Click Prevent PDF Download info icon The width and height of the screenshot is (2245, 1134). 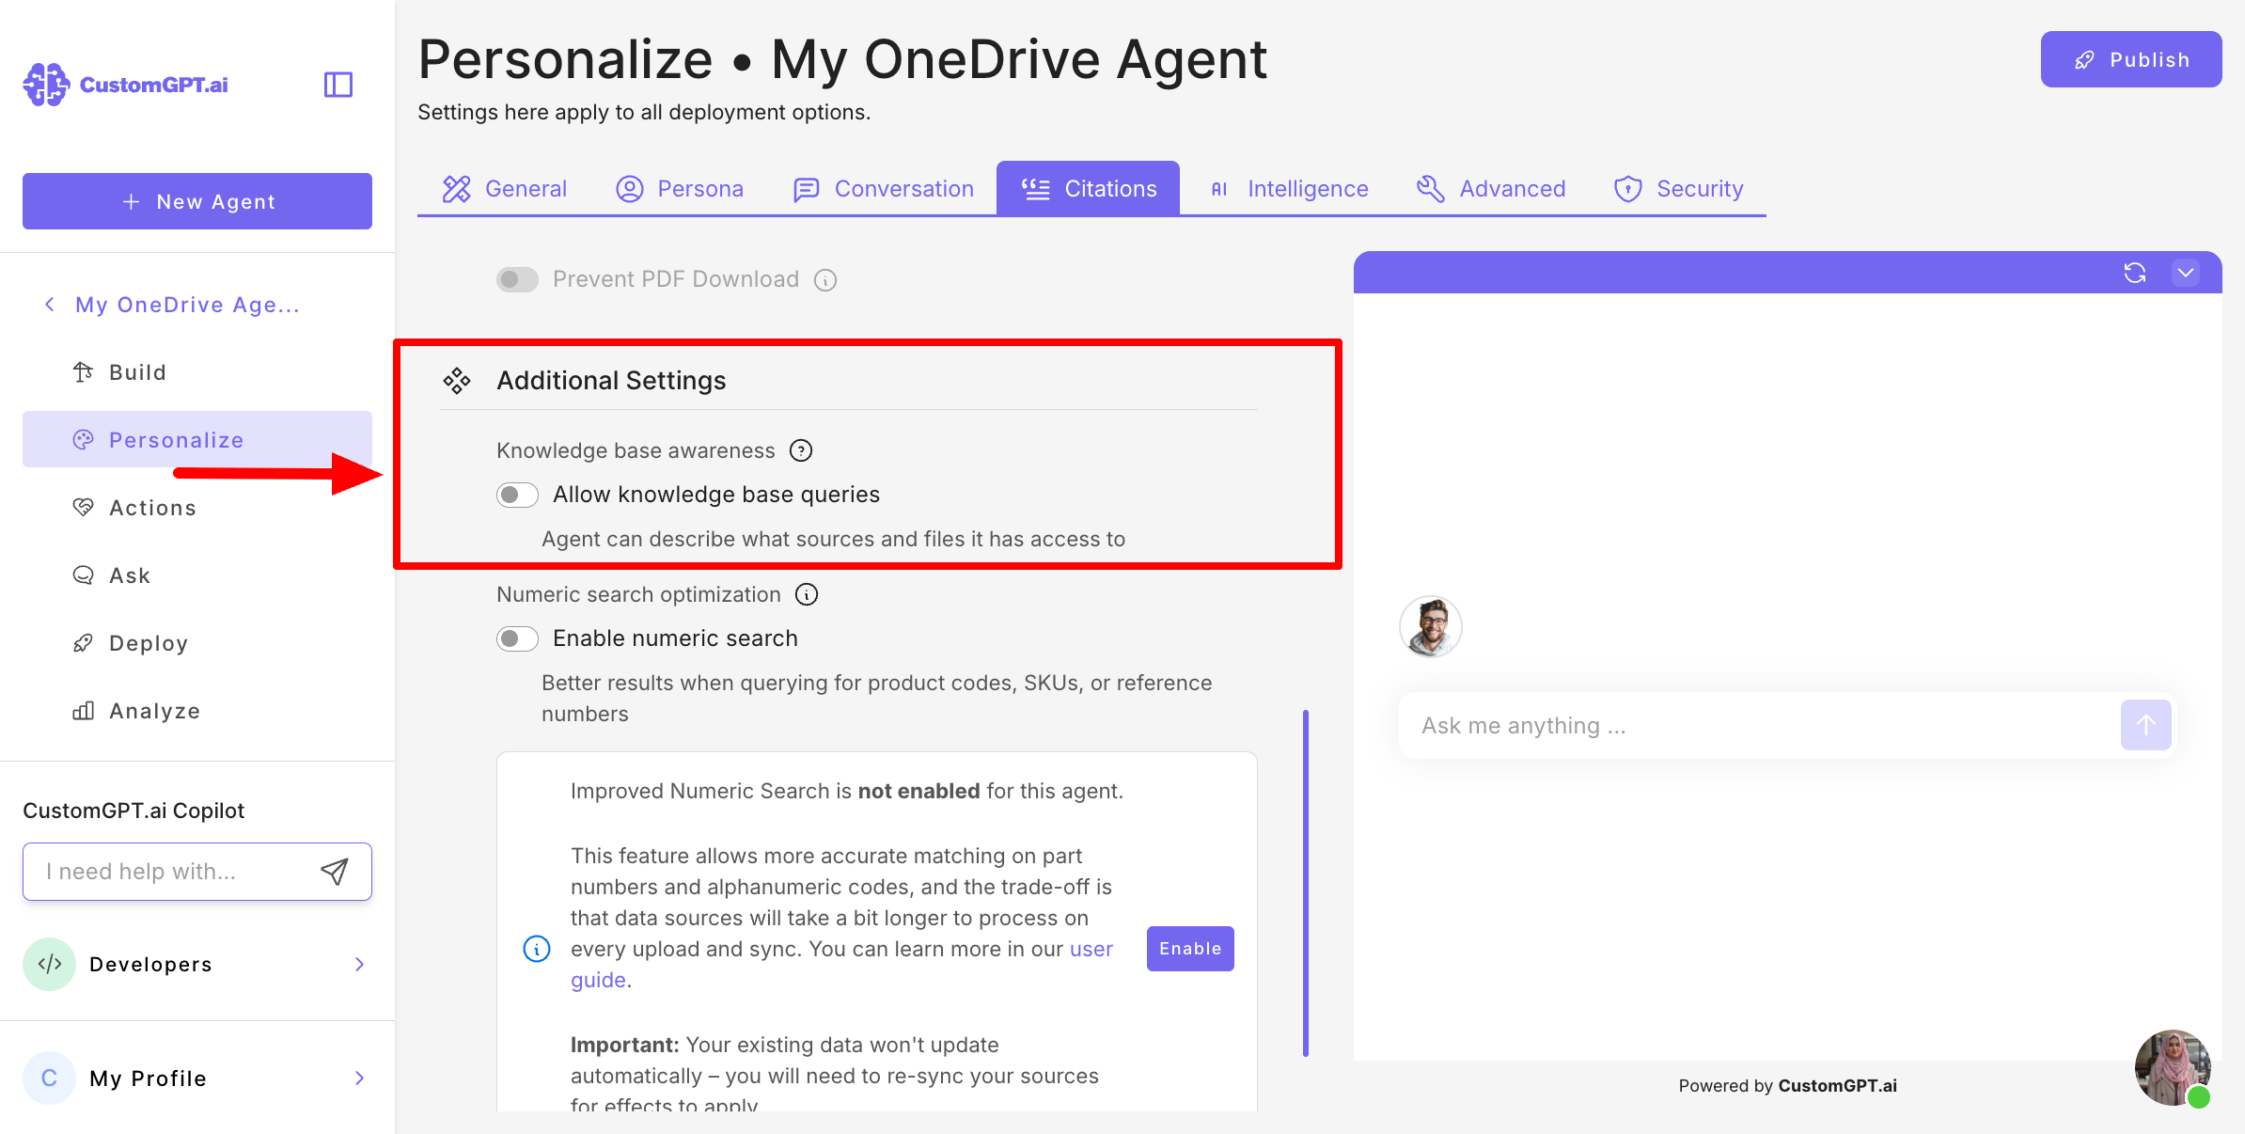(x=825, y=280)
